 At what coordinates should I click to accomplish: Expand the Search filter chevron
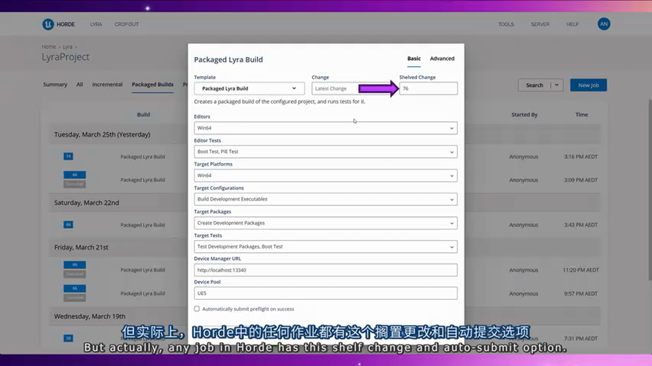(x=556, y=85)
